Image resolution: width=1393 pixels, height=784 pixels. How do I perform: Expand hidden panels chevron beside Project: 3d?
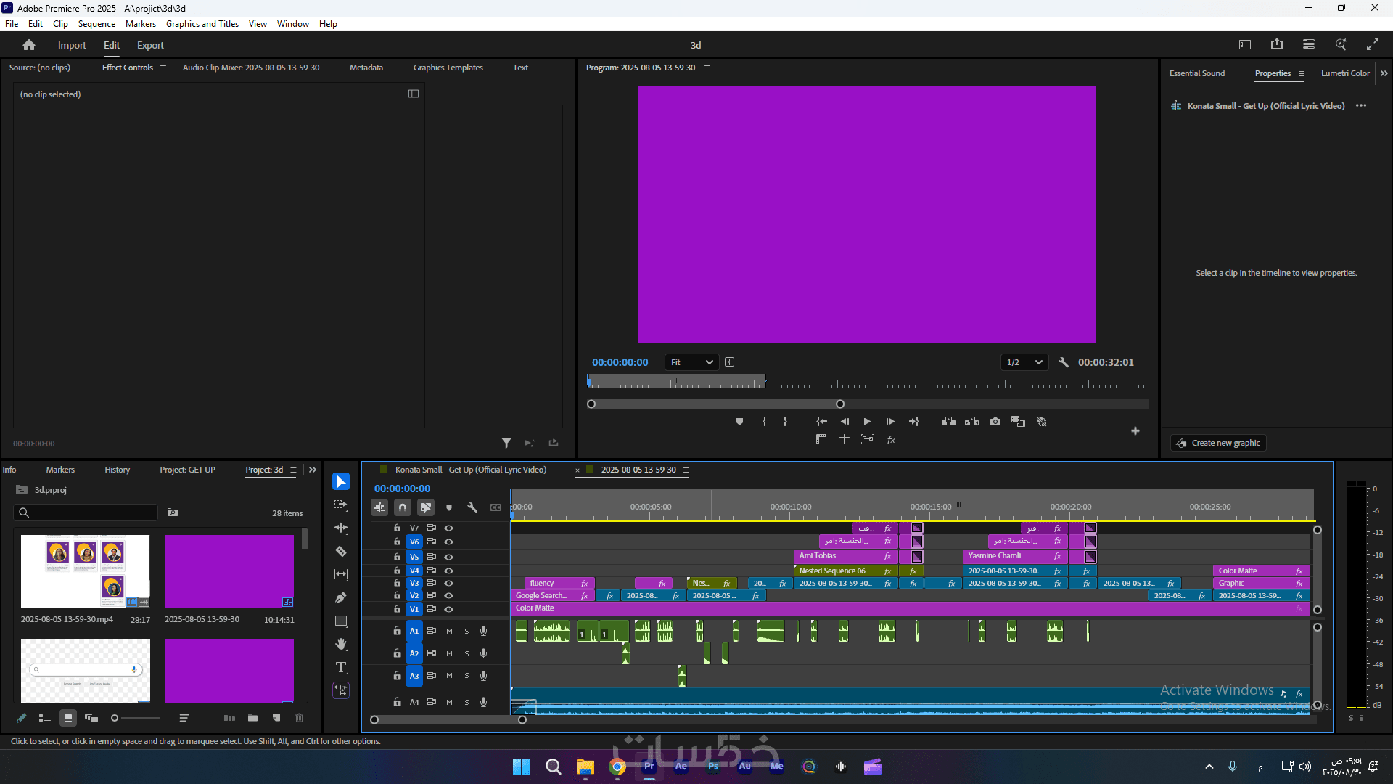coord(313,470)
